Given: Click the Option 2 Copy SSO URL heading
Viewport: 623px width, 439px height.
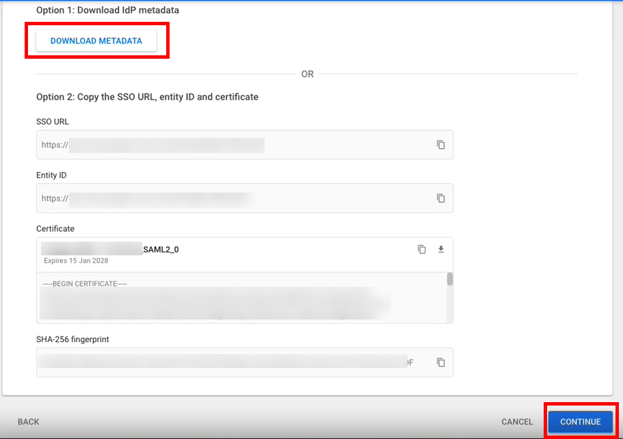Looking at the screenshot, I should (147, 97).
